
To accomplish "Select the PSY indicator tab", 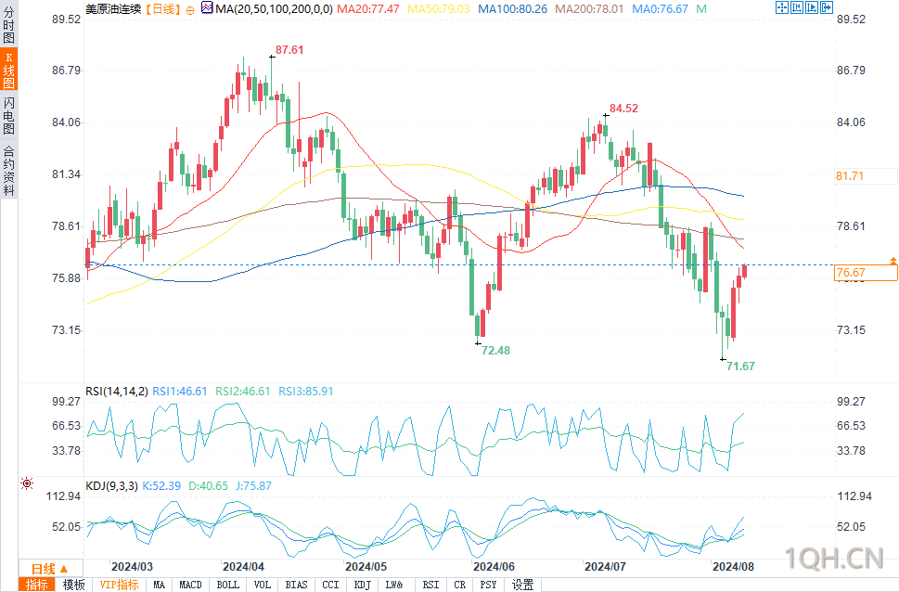I will click(489, 585).
